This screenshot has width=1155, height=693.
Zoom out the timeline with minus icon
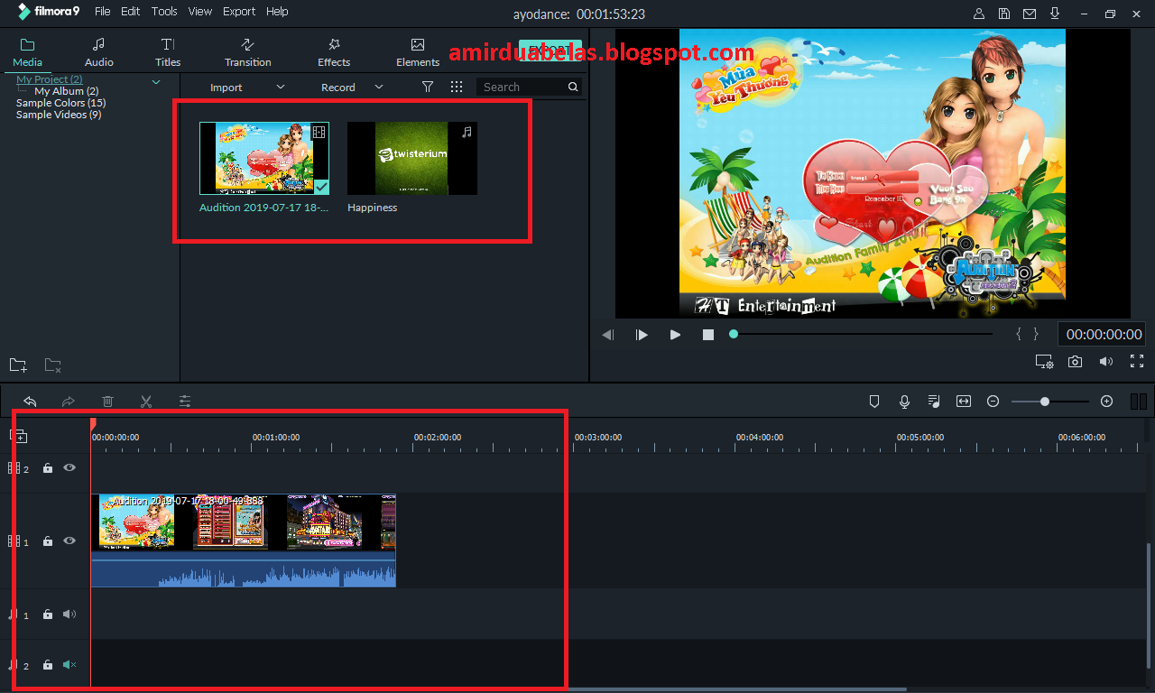tap(993, 402)
